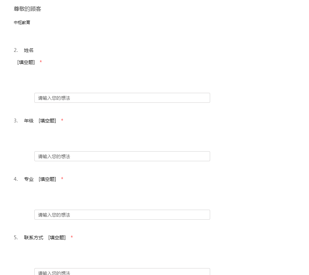Click the [填空题] tag beside 联系方式
Screen dimensions: 309x275
click(57, 238)
